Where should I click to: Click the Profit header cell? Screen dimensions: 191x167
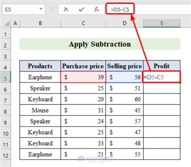(162, 66)
